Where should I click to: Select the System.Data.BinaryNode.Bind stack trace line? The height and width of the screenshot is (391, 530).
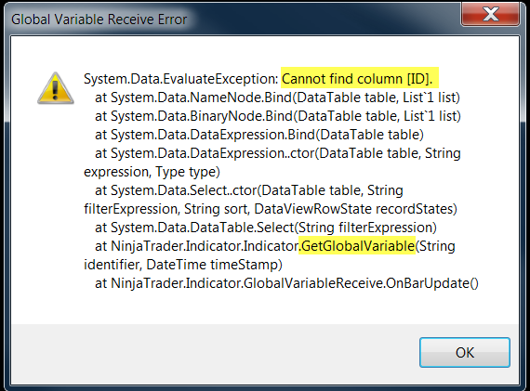(278, 116)
